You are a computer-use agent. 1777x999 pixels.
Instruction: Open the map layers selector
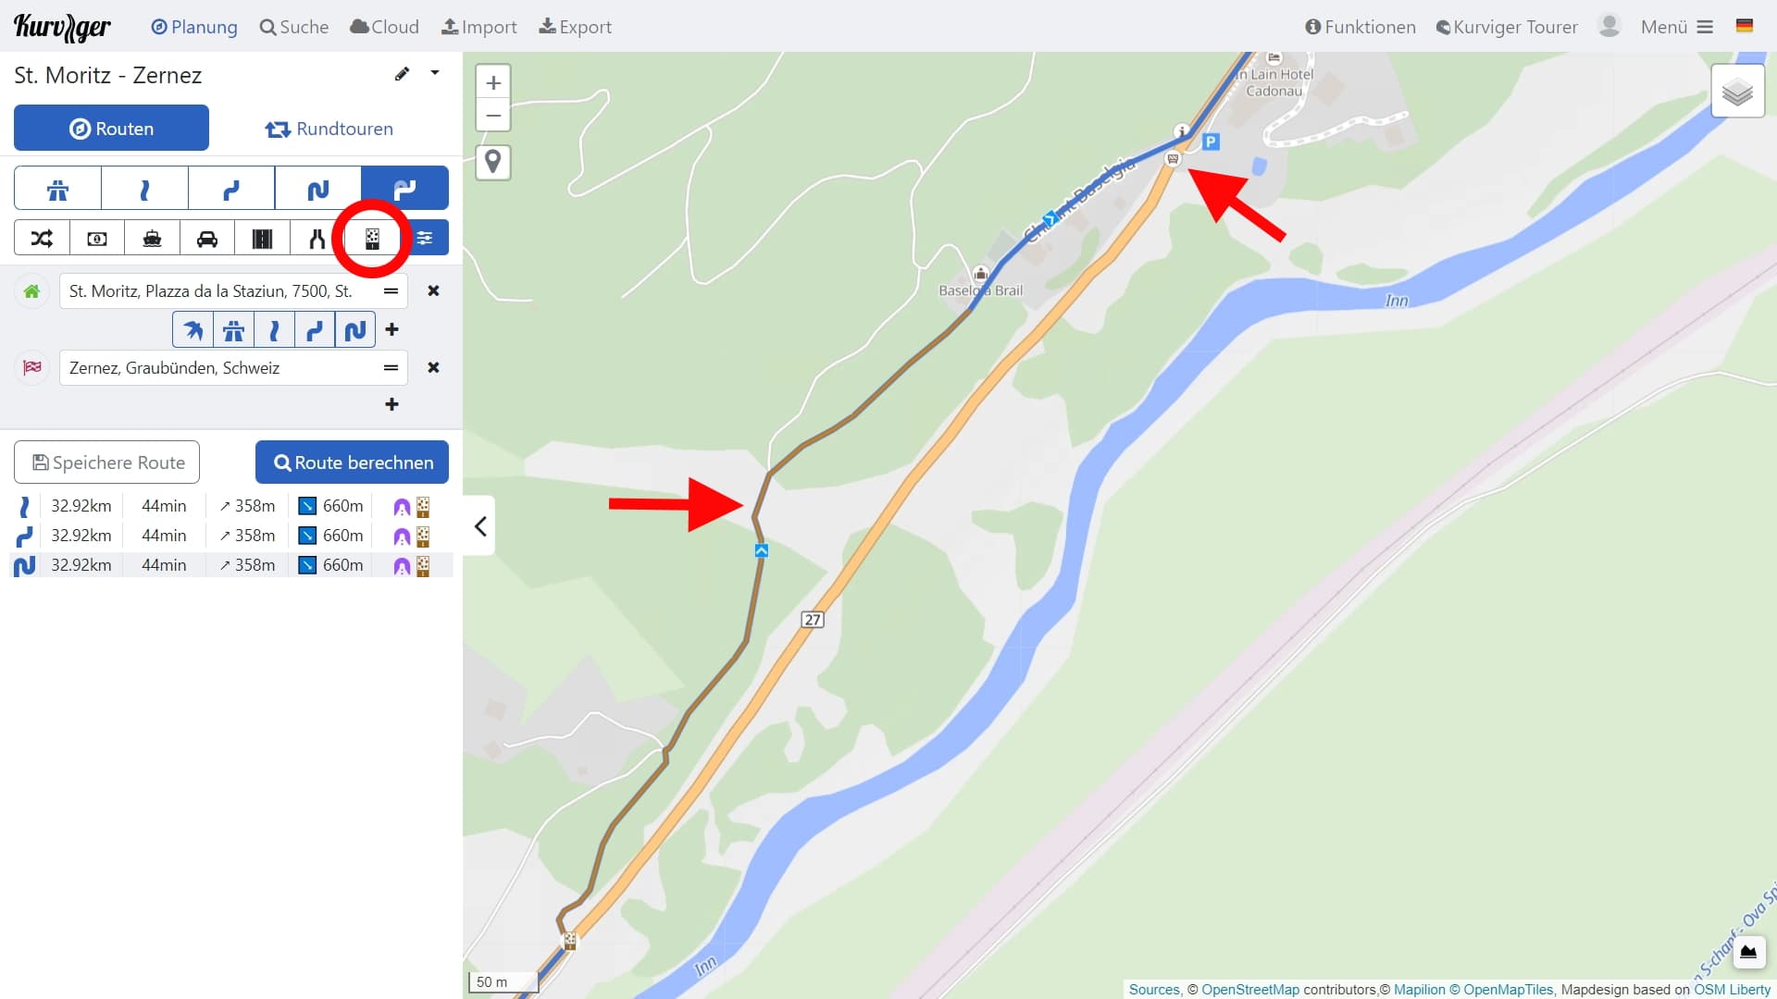tap(1737, 91)
